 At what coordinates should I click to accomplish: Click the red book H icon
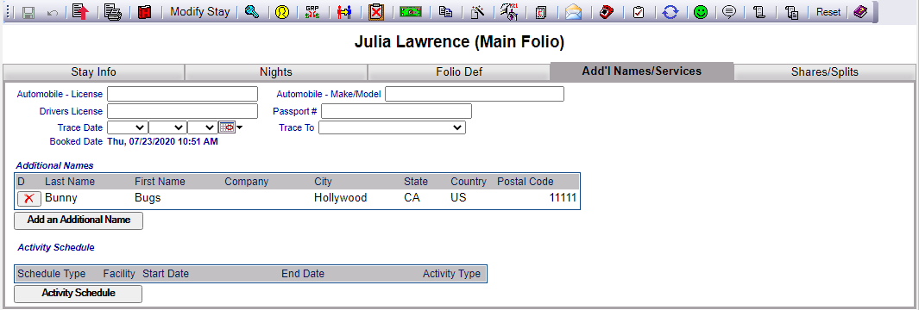144,12
